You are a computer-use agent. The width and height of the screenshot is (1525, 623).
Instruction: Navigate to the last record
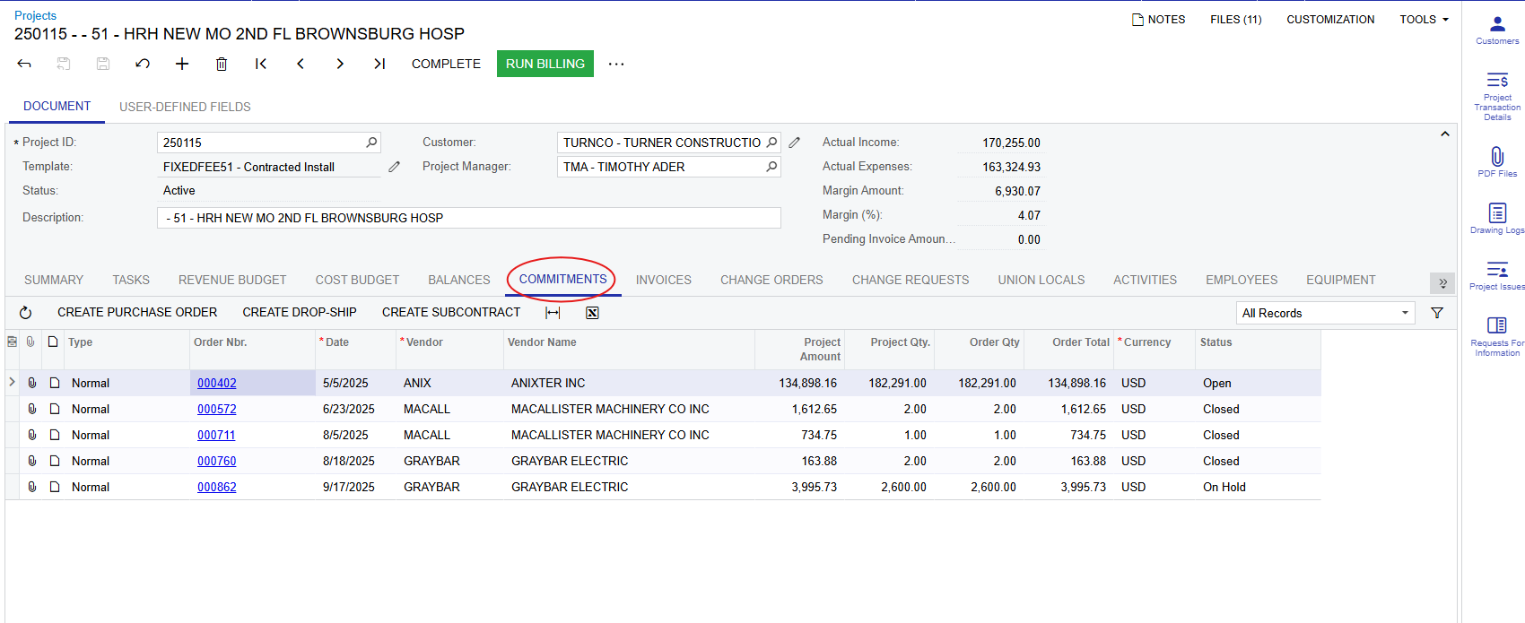(379, 64)
